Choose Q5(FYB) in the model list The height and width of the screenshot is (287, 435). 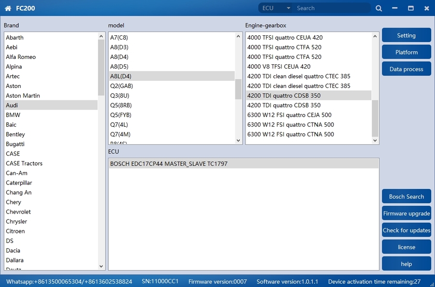[121, 115]
